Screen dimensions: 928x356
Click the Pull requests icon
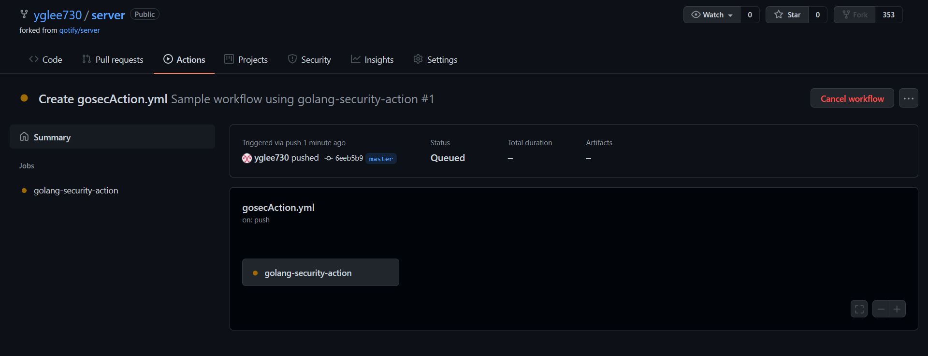[x=87, y=59]
